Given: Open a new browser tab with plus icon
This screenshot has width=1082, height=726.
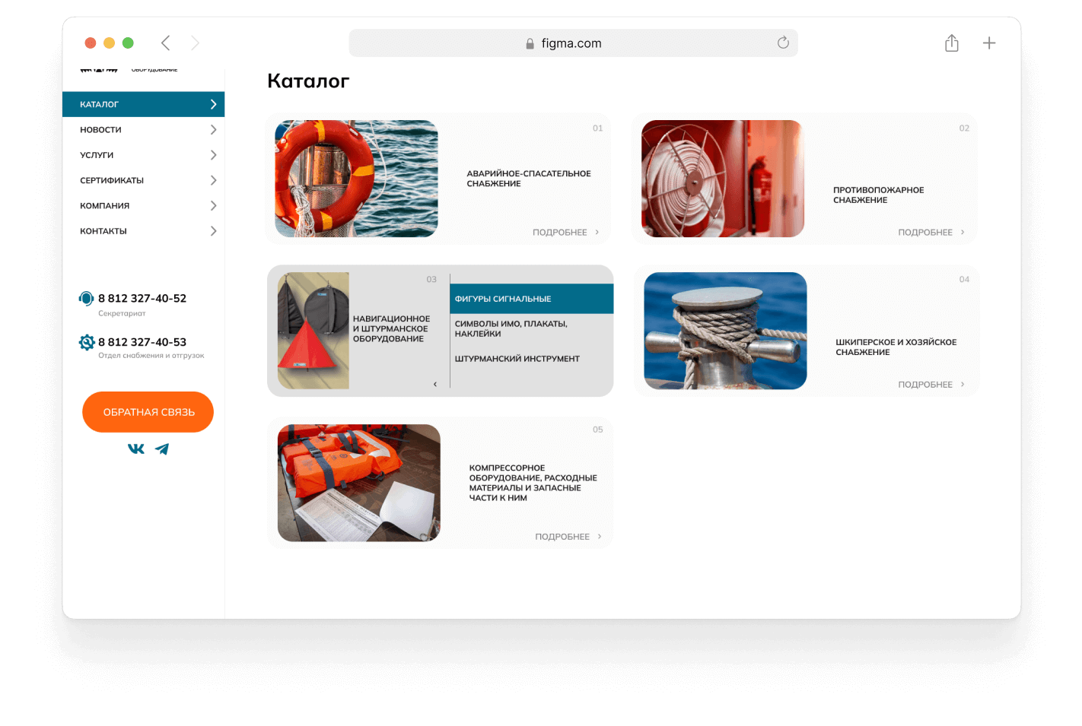Looking at the screenshot, I should (989, 43).
